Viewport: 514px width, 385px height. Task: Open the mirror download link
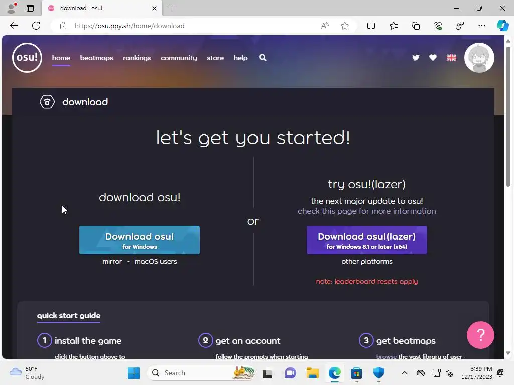(x=112, y=261)
